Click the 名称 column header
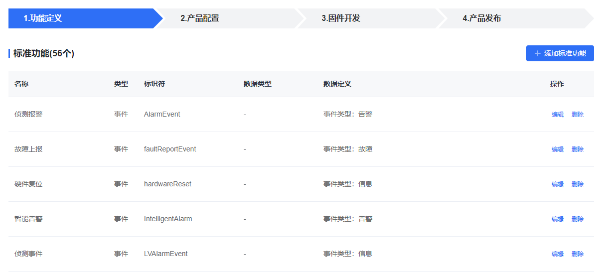 point(21,84)
